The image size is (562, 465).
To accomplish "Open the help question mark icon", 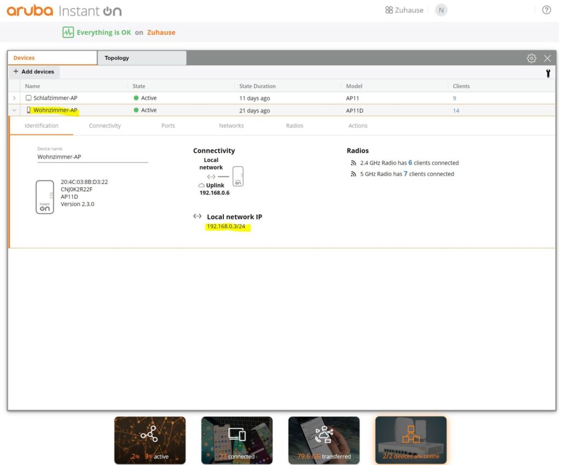I will [546, 10].
